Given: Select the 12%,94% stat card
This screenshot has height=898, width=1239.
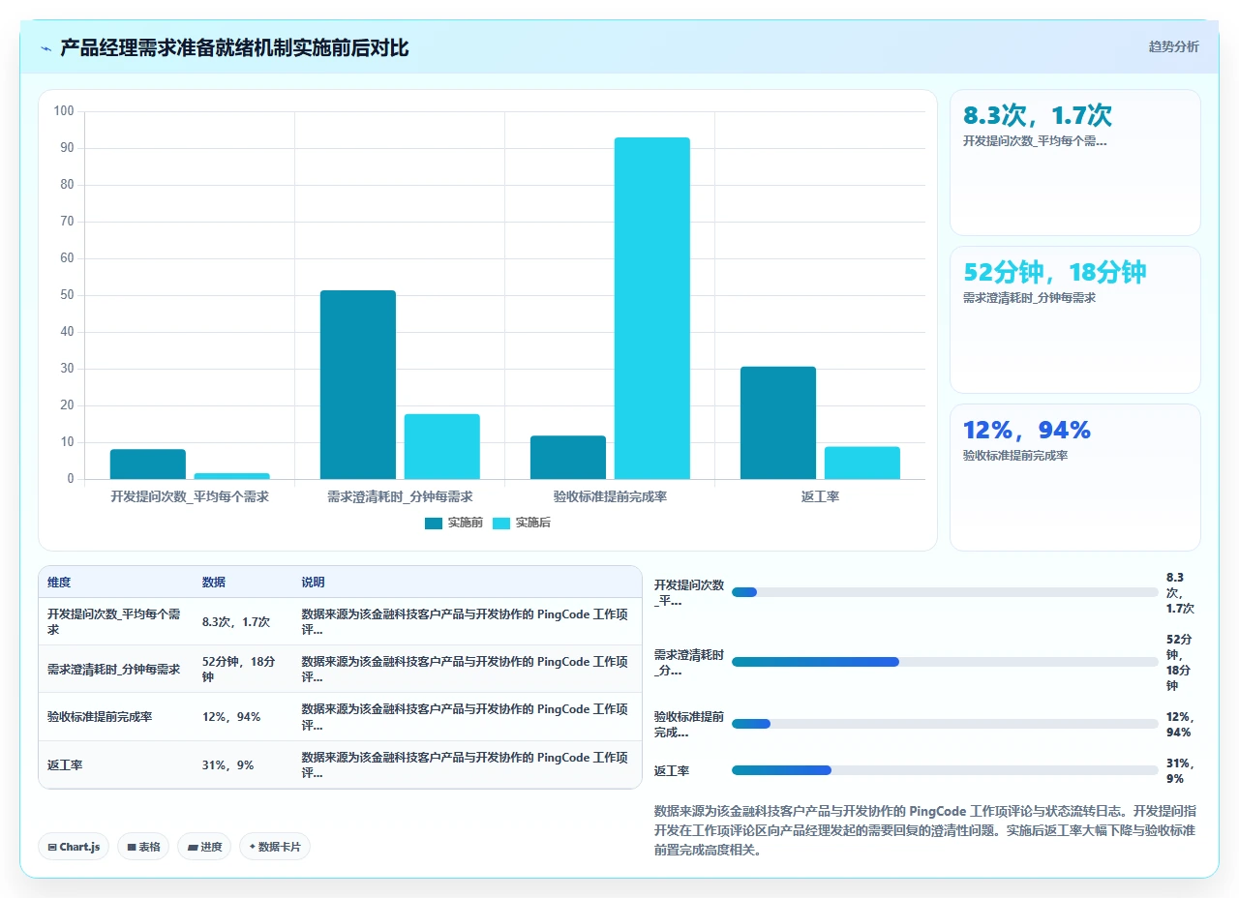Looking at the screenshot, I should coord(1075,477).
